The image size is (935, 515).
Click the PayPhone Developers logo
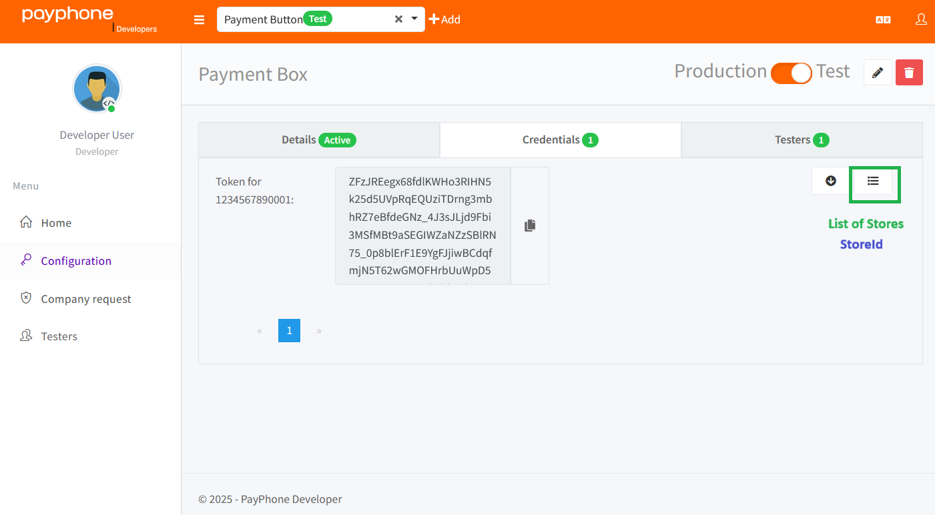[x=89, y=19]
